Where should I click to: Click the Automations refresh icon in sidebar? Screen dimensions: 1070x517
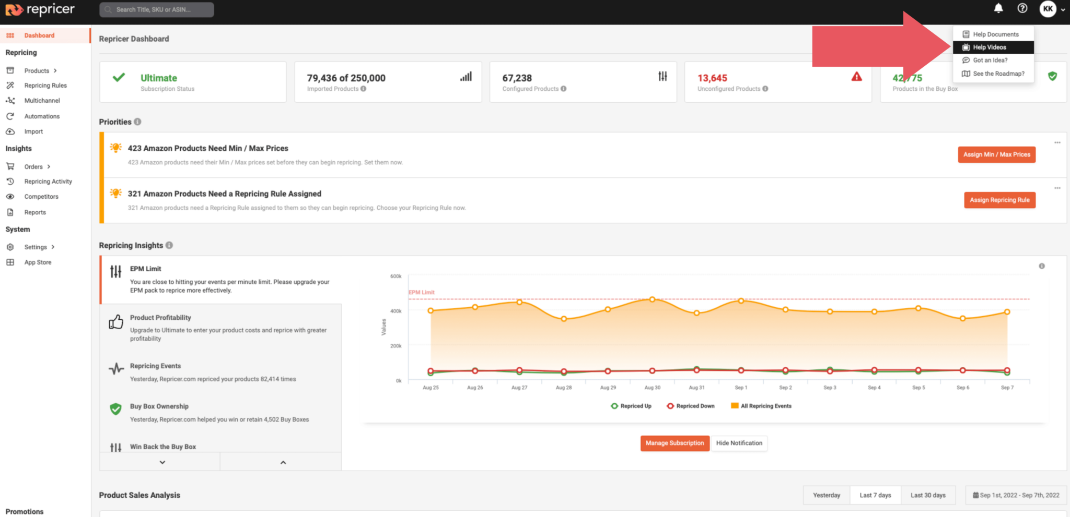click(x=10, y=116)
